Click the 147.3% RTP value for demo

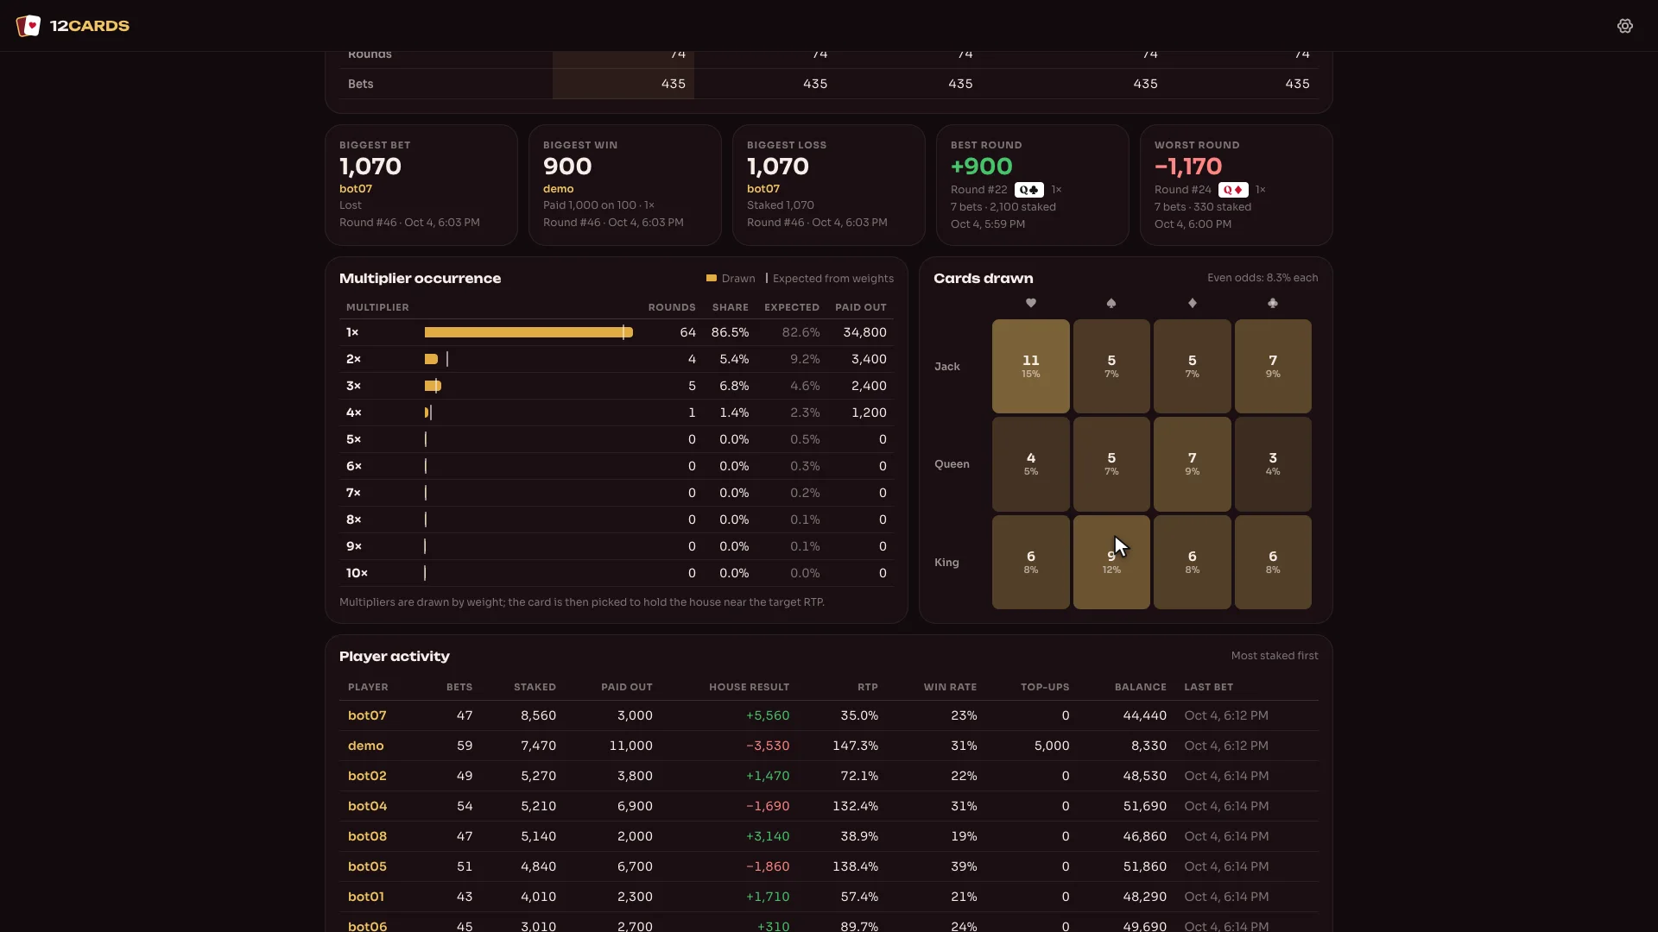tap(855, 746)
